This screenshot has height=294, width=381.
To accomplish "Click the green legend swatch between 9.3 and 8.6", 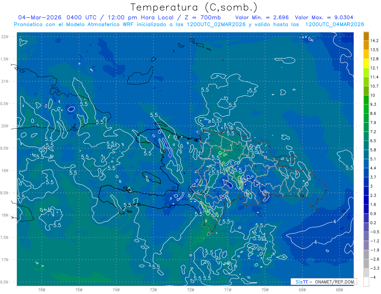I will coord(366,109).
